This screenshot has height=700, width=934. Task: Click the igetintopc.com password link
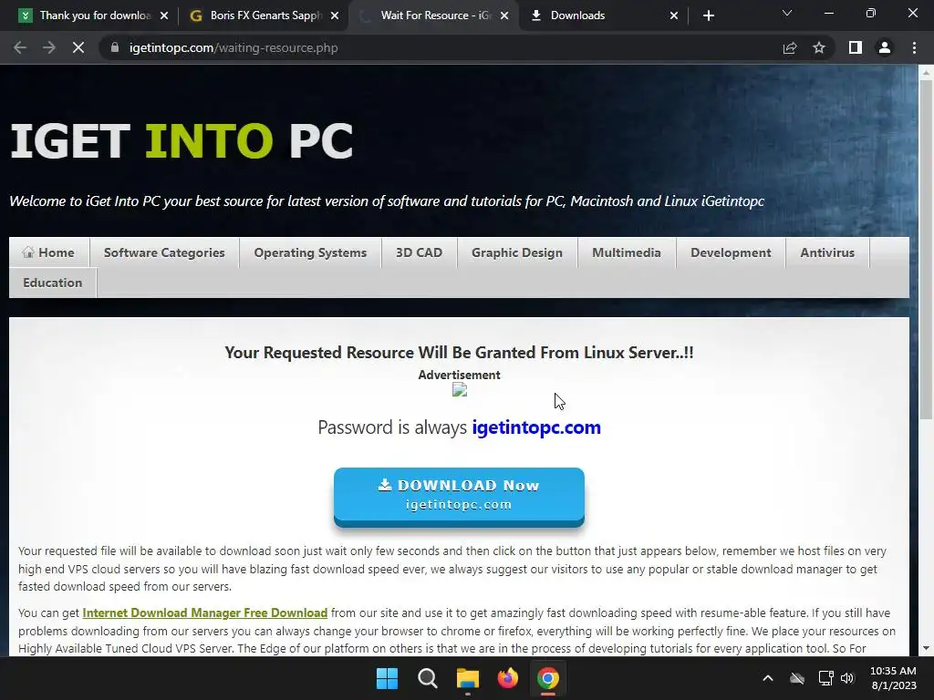(x=536, y=427)
